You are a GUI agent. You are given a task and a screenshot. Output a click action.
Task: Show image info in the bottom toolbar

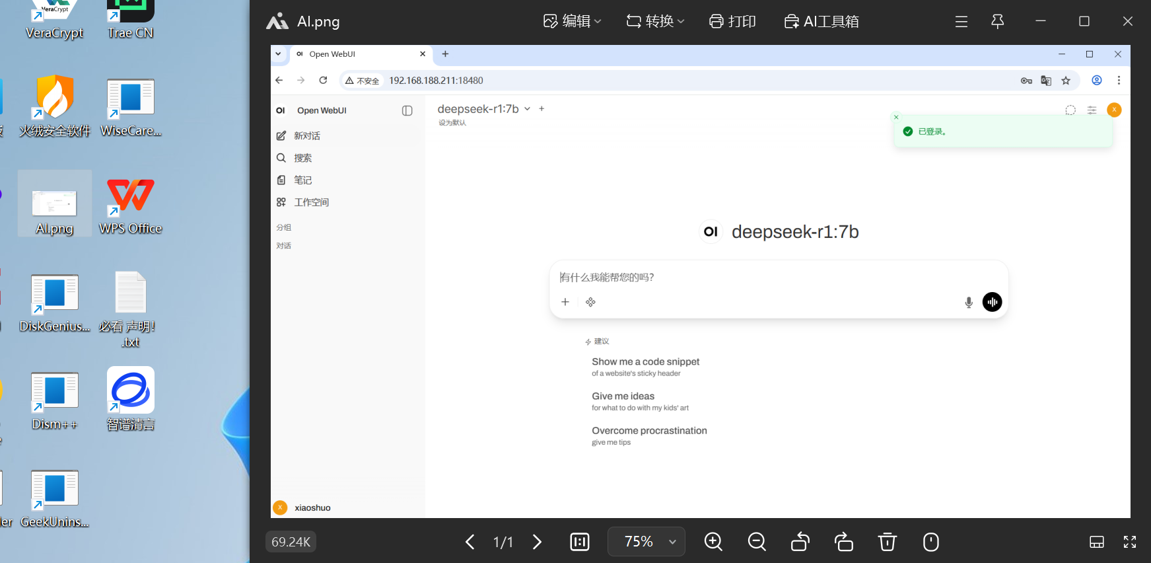[931, 542]
